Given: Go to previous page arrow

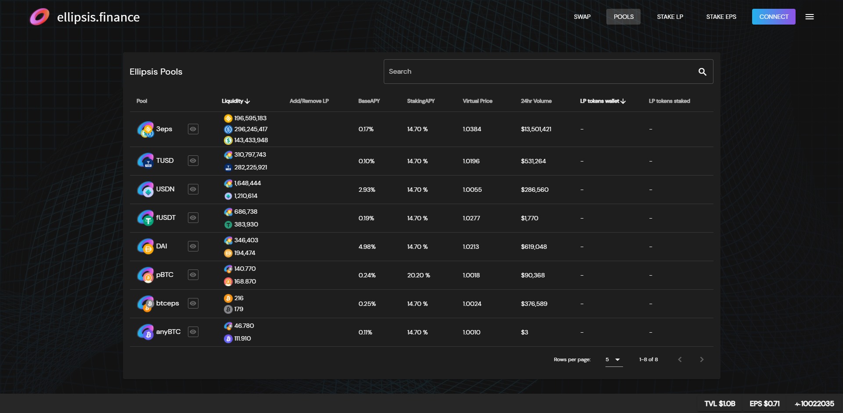Looking at the screenshot, I should [x=680, y=359].
